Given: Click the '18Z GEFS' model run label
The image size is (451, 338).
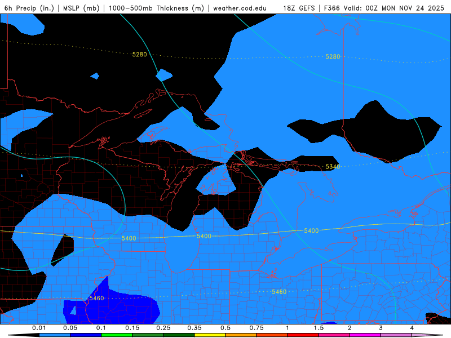Looking at the screenshot, I should tap(299, 8).
